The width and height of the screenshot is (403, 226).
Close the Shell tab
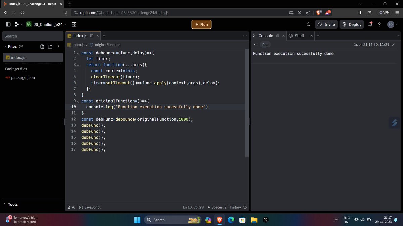click(x=312, y=36)
